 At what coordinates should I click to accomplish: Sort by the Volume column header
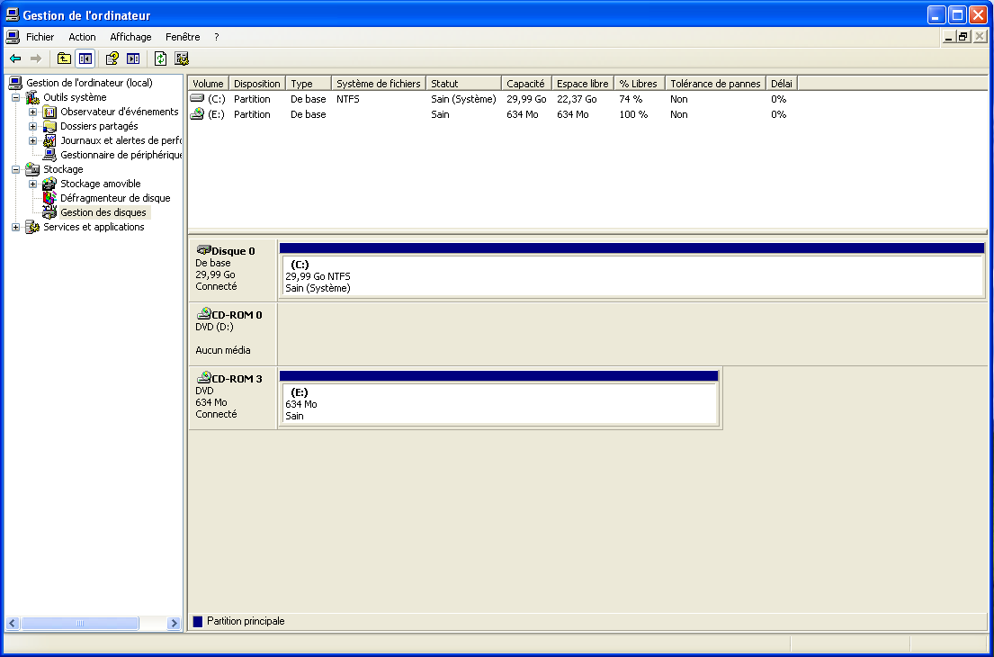pos(208,83)
